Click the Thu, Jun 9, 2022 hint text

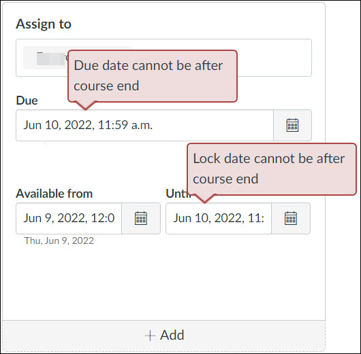[59, 241]
